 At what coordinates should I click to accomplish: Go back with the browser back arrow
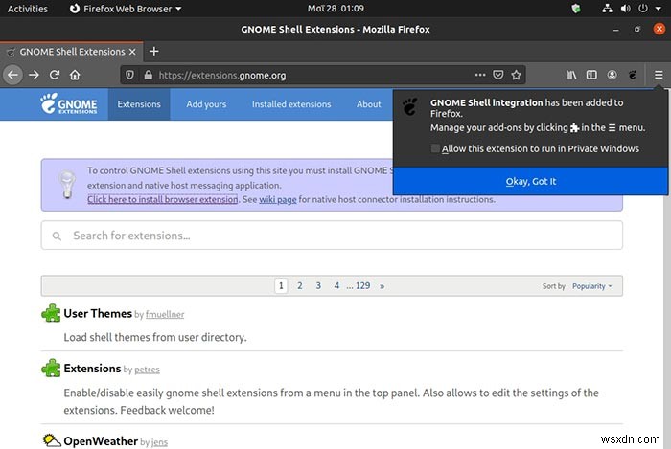[12, 76]
